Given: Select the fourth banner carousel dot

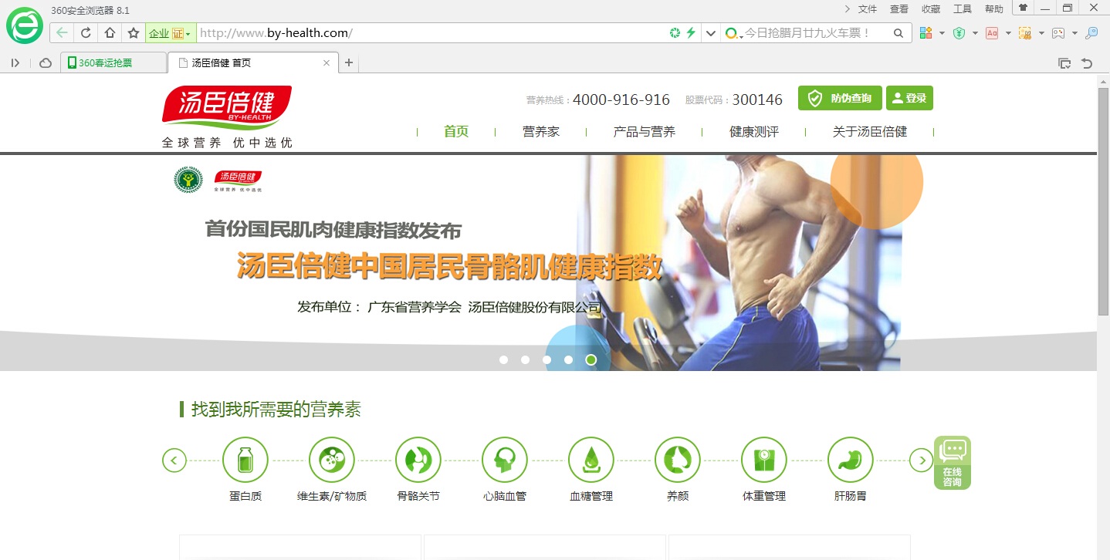Looking at the screenshot, I should [x=569, y=359].
